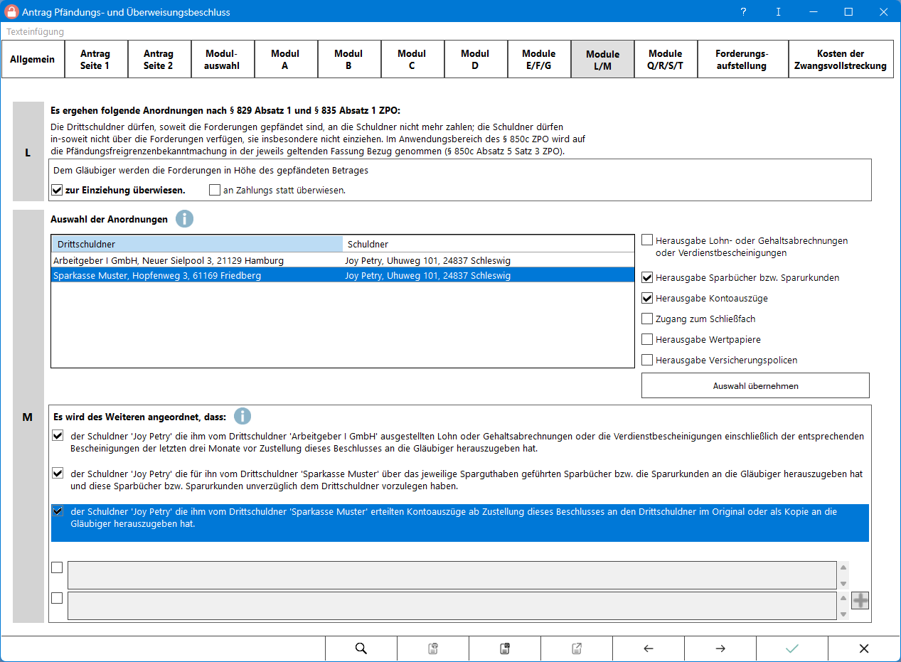
Task: Click up arrow of second free-text field scrollbar
Action: click(843, 598)
